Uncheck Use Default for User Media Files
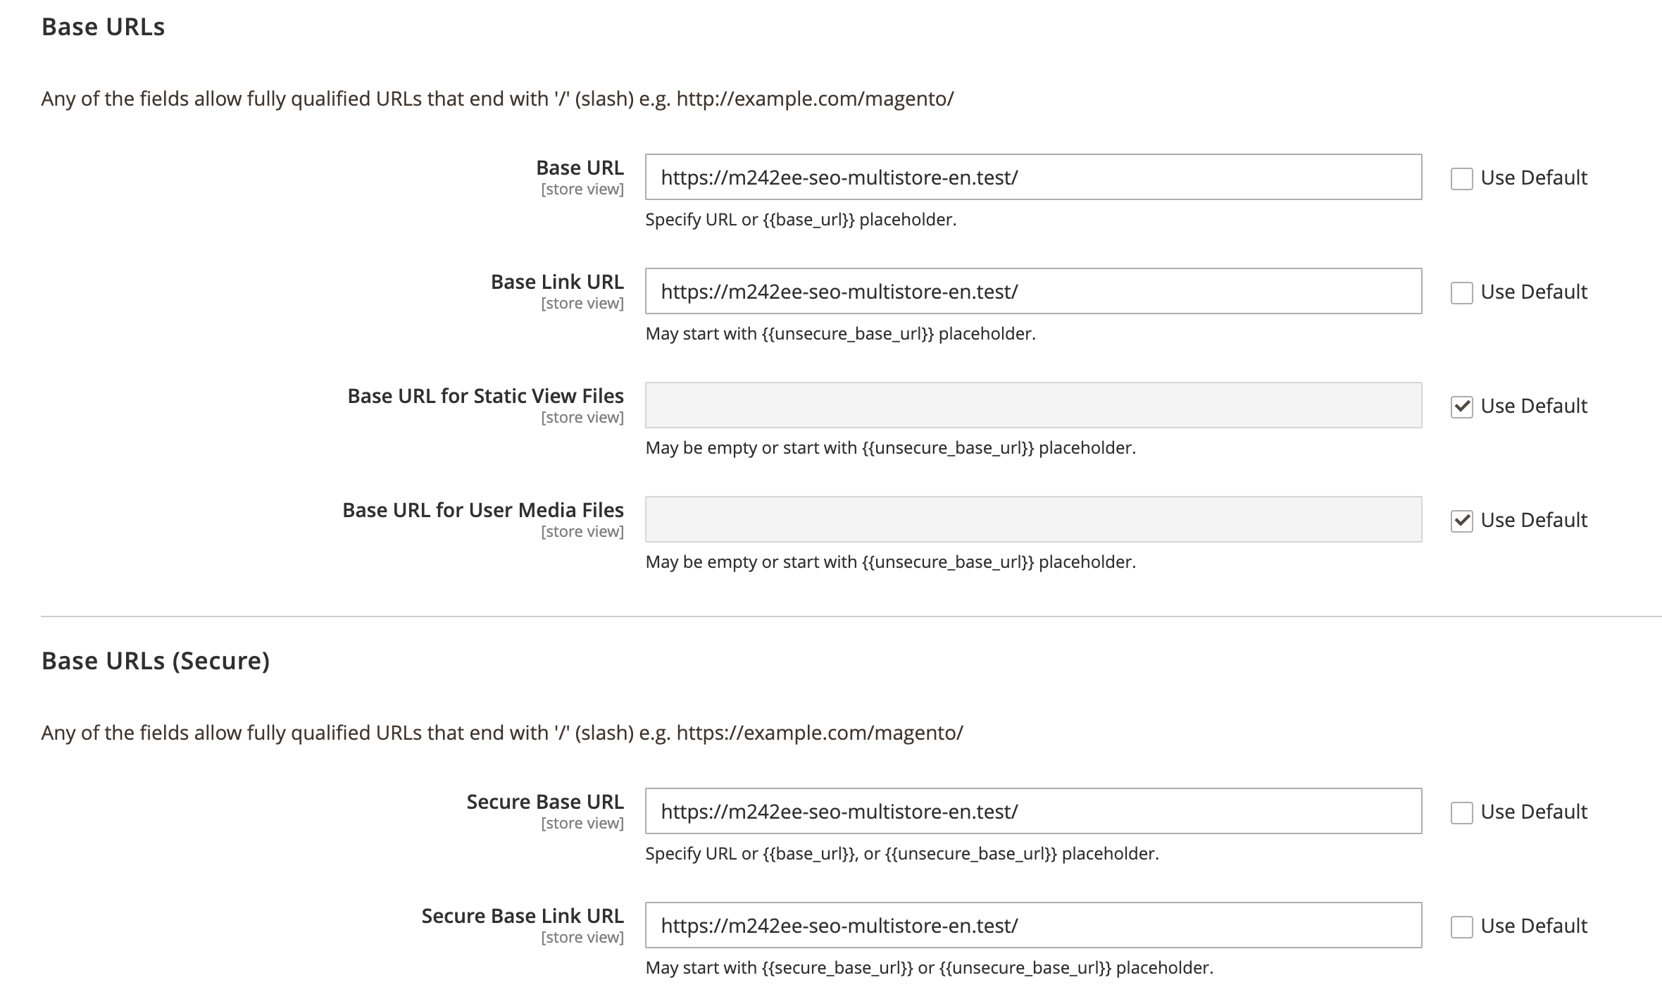1662x992 pixels. click(1461, 521)
